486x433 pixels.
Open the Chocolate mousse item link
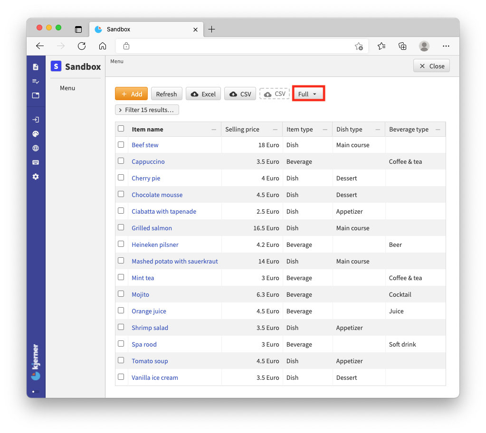[x=157, y=195]
